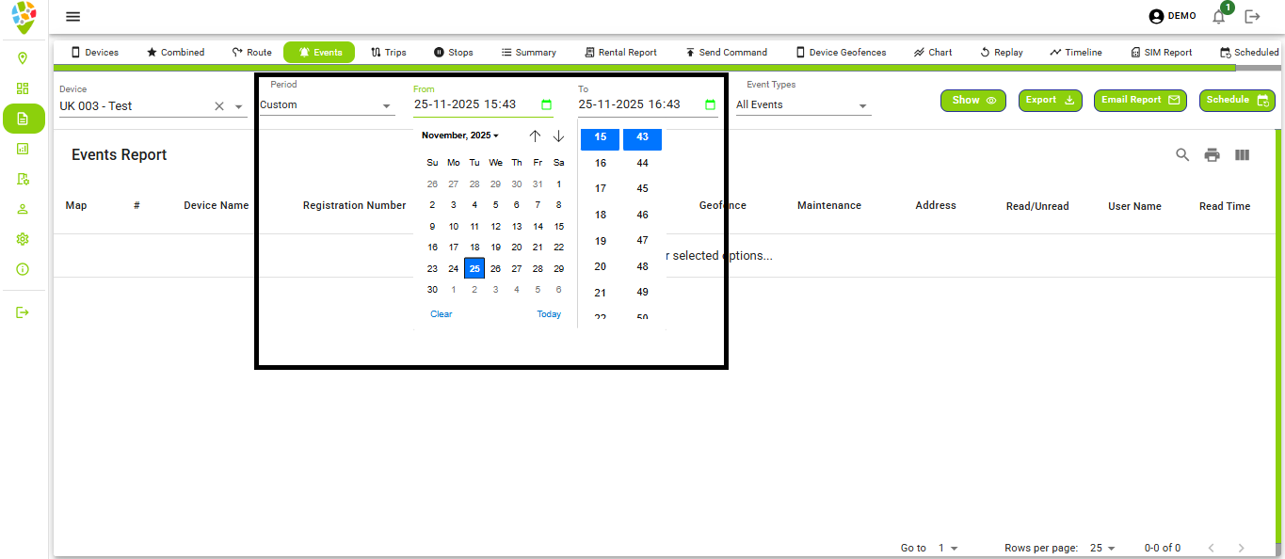Open the notifications bell
The height and width of the screenshot is (559, 1285).
coord(1219,16)
